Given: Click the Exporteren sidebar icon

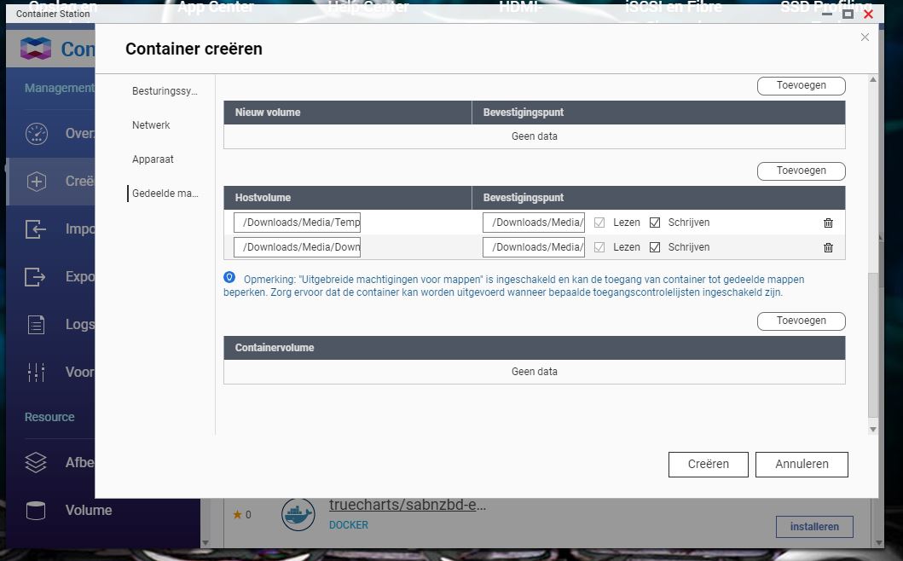Looking at the screenshot, I should click(x=34, y=276).
